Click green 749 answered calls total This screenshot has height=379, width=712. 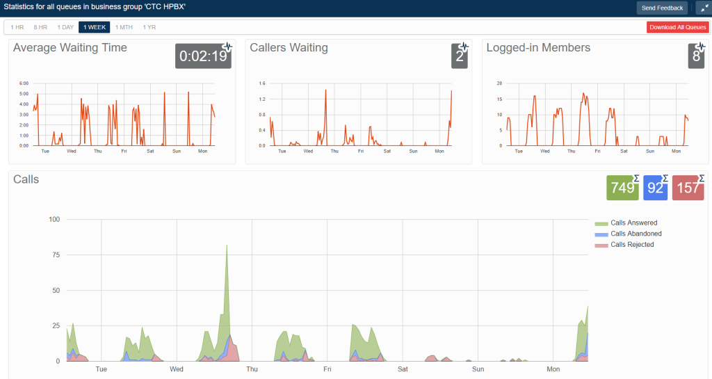tap(622, 188)
